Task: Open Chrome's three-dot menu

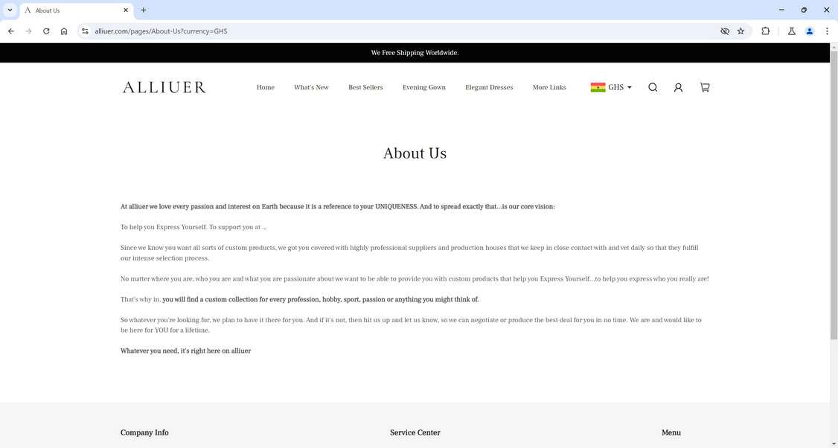Action: tap(827, 31)
